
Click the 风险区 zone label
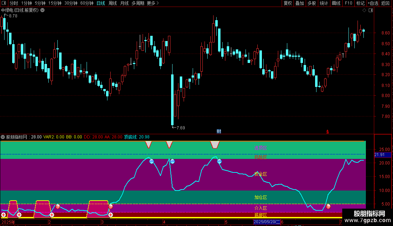260,158
